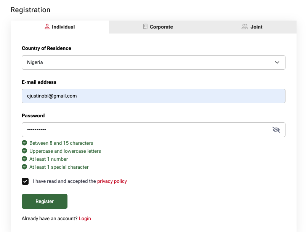Click the check icon beside 'Uppercase and lowercase letters'

(24, 151)
